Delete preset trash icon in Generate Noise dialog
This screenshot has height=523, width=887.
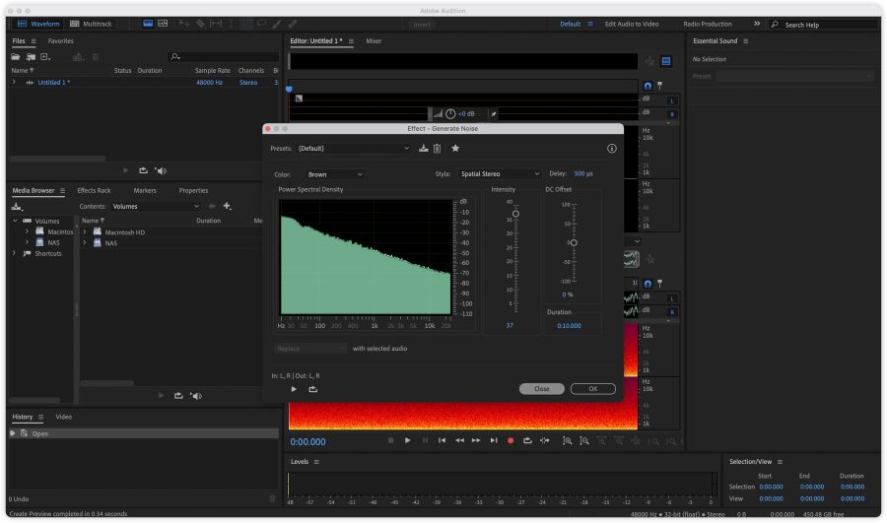pos(438,149)
